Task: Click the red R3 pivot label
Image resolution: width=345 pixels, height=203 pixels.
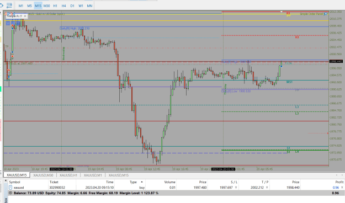Action: 297,37
